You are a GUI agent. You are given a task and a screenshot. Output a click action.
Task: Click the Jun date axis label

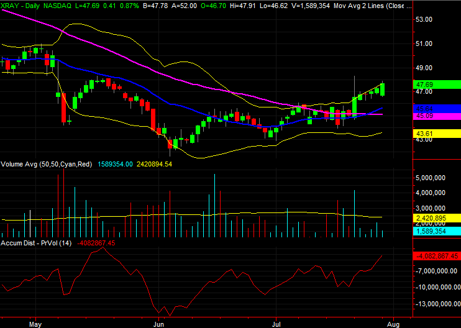click(x=158, y=324)
